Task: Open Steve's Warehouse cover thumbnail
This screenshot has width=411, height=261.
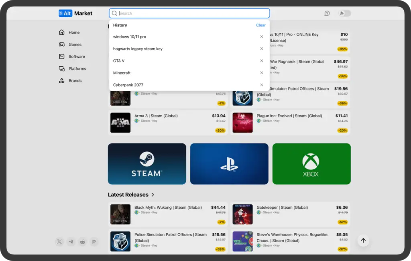Action: click(242, 241)
